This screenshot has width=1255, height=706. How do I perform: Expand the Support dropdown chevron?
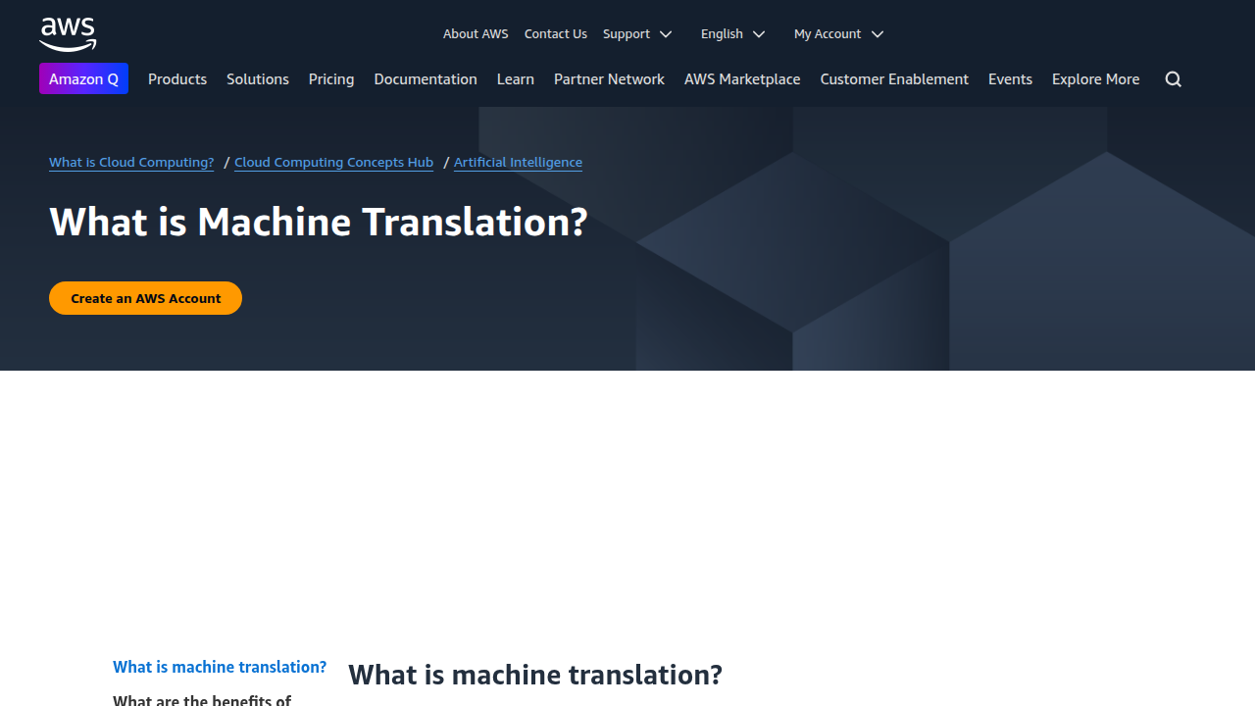click(666, 34)
